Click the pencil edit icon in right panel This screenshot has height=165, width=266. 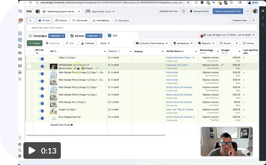263,17
